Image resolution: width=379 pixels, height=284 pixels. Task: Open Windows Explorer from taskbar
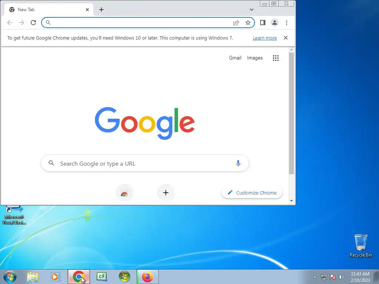coord(33,277)
